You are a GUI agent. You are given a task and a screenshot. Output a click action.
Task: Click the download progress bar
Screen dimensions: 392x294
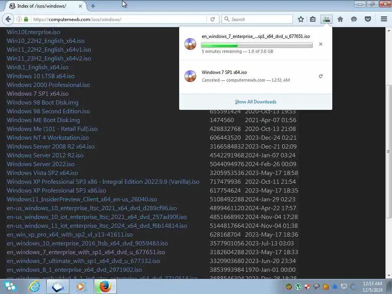tap(257, 45)
